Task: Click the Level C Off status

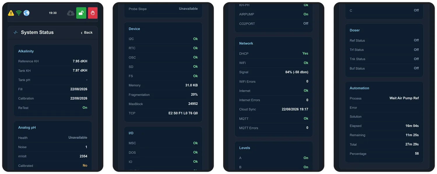Action: tap(416, 10)
